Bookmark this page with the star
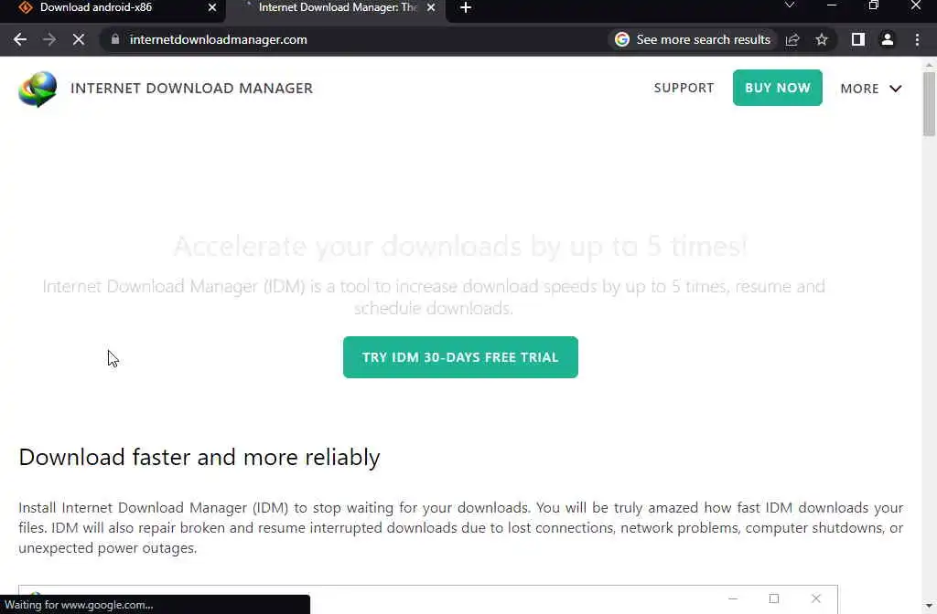937x614 pixels. [822, 39]
